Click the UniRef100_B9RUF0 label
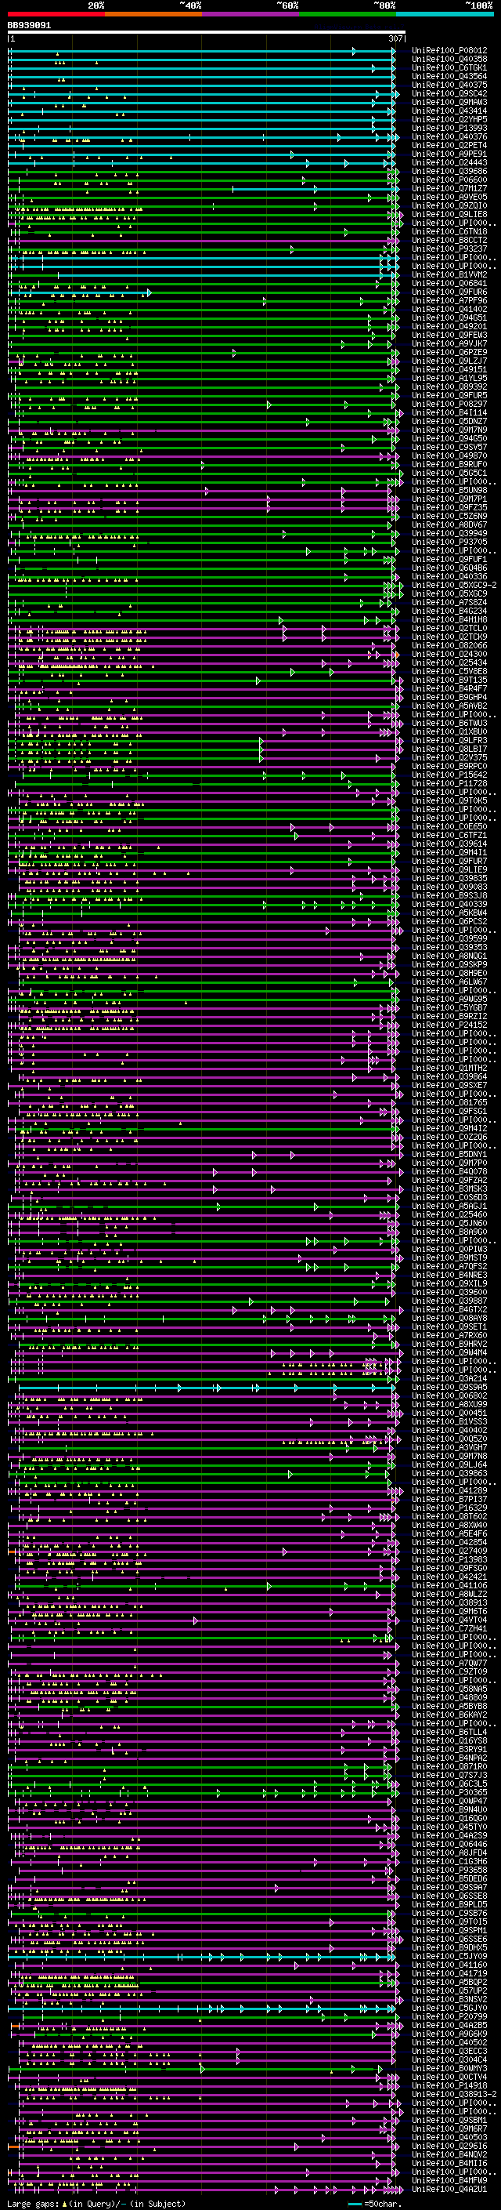 click(x=449, y=464)
